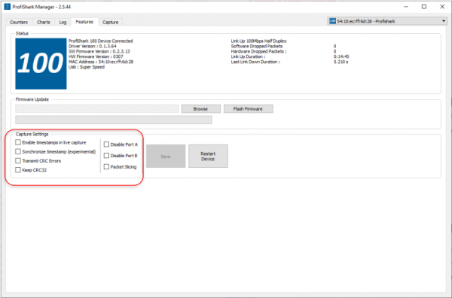The height and width of the screenshot is (298, 452).
Task: Minimize the ProfiShark Manager window
Action: (x=406, y=7)
